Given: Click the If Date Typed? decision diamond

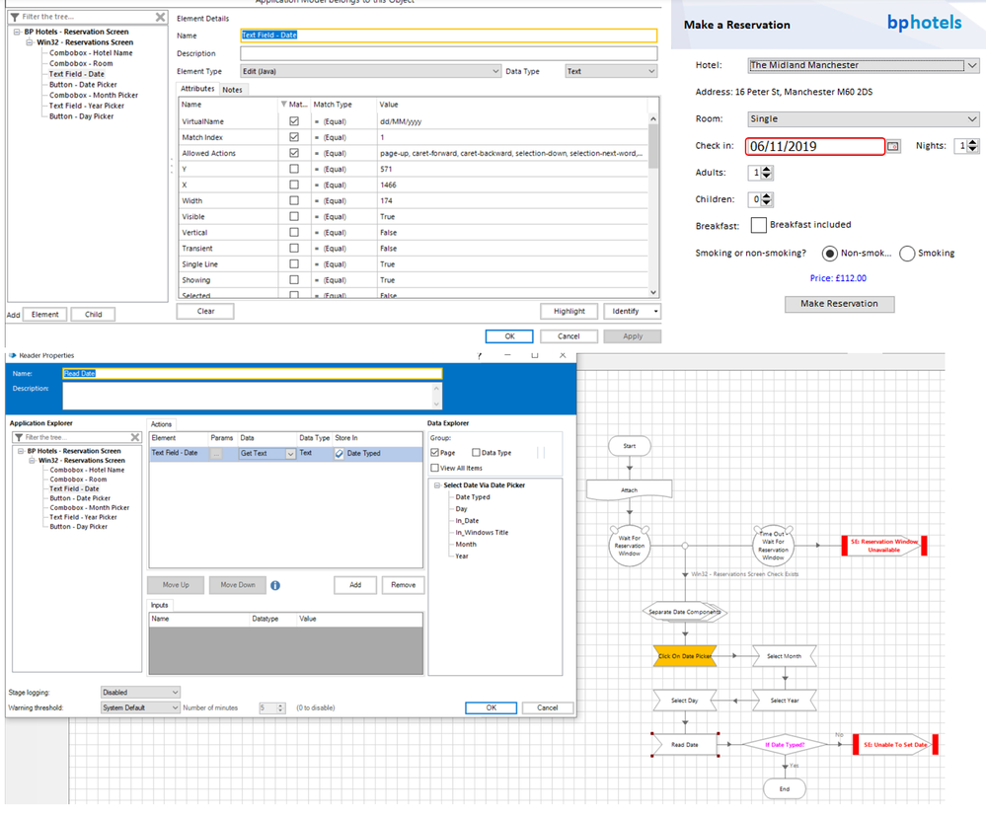Looking at the screenshot, I should [778, 745].
